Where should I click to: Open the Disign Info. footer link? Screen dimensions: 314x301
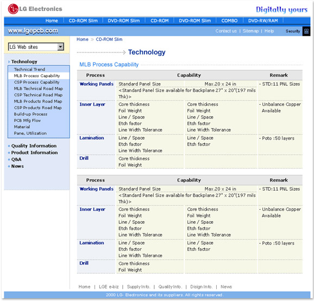pyautogui.click(x=201, y=287)
